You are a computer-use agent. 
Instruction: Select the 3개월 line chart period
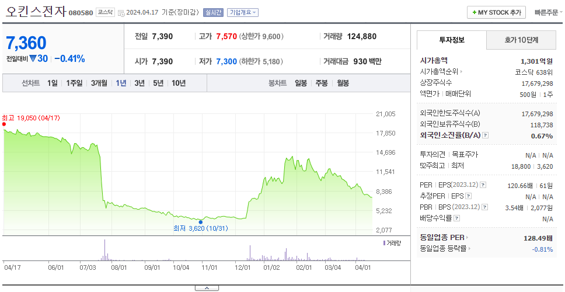click(x=99, y=84)
